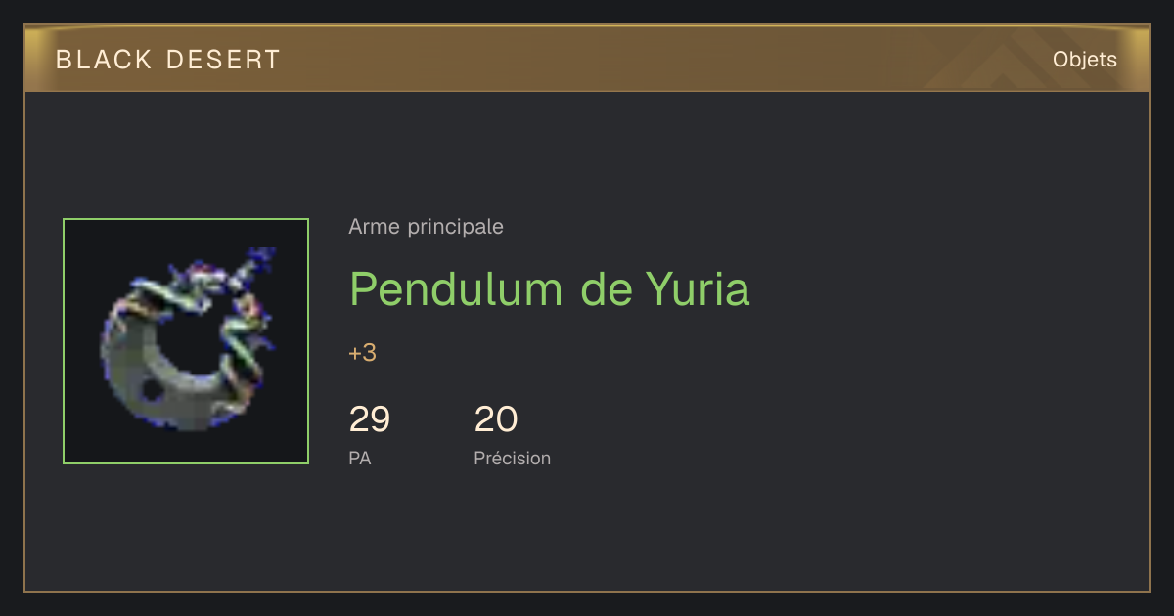This screenshot has height=616, width=1174.
Task: Click the blue tip of the pendulum icon
Action: click(262, 257)
